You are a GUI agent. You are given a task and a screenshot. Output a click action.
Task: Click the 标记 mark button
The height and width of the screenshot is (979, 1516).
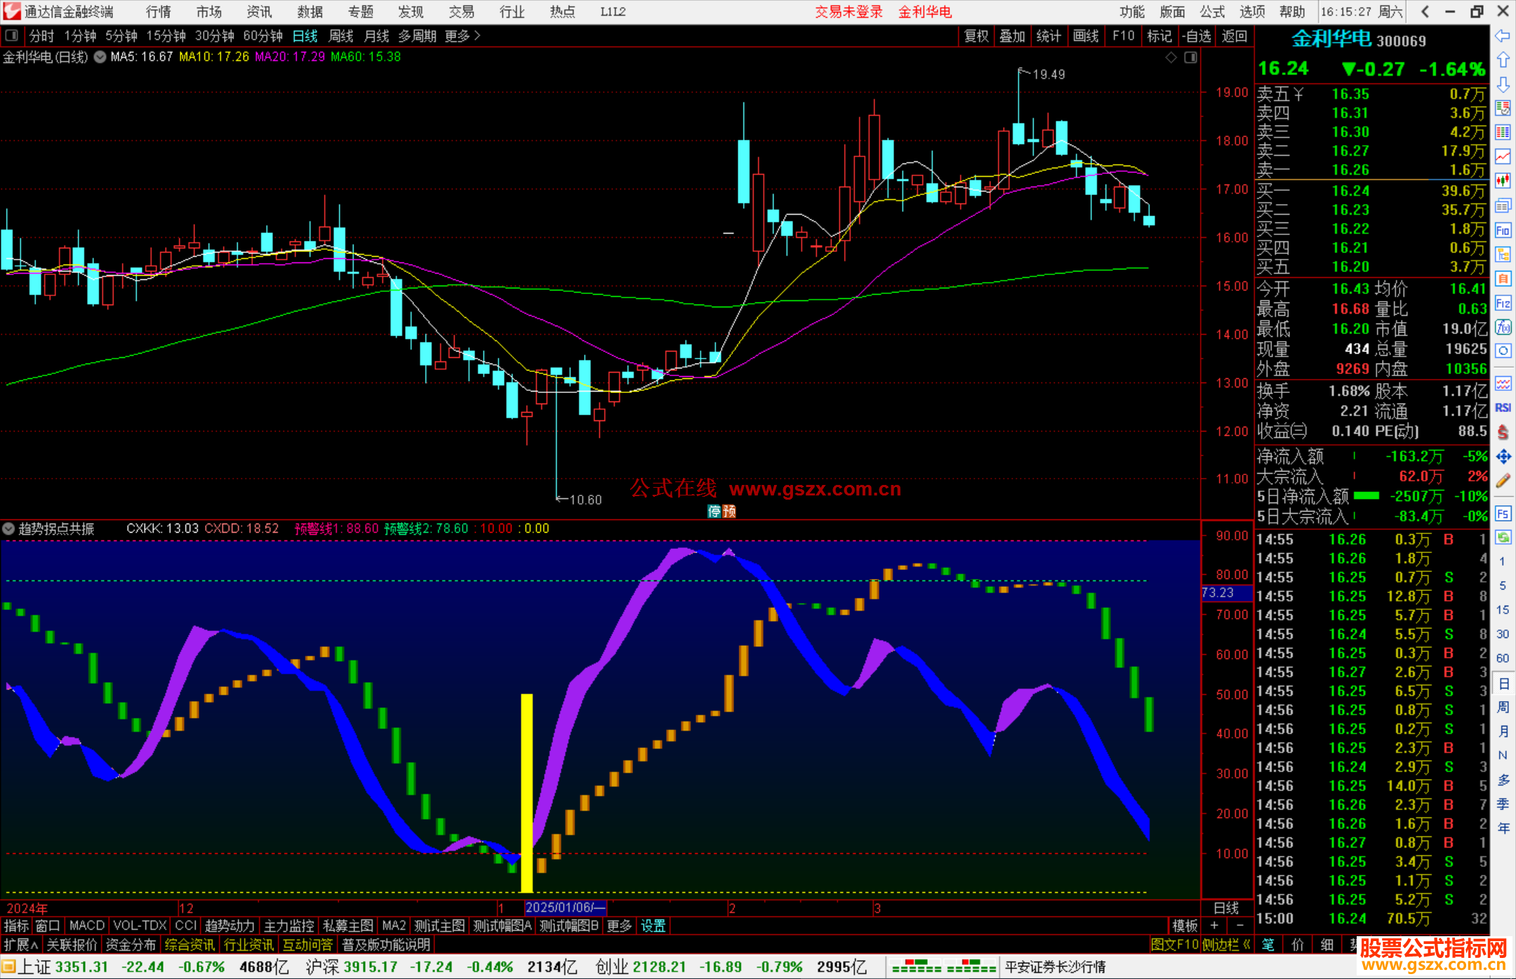tap(1159, 36)
